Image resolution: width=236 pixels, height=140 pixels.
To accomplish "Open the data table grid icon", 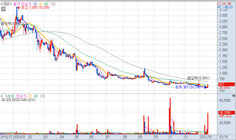I will (3, 9).
